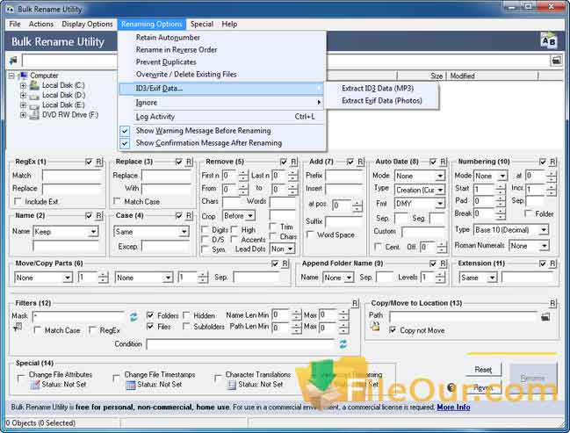Select Extract Exif Data (Photos)

[382, 101]
